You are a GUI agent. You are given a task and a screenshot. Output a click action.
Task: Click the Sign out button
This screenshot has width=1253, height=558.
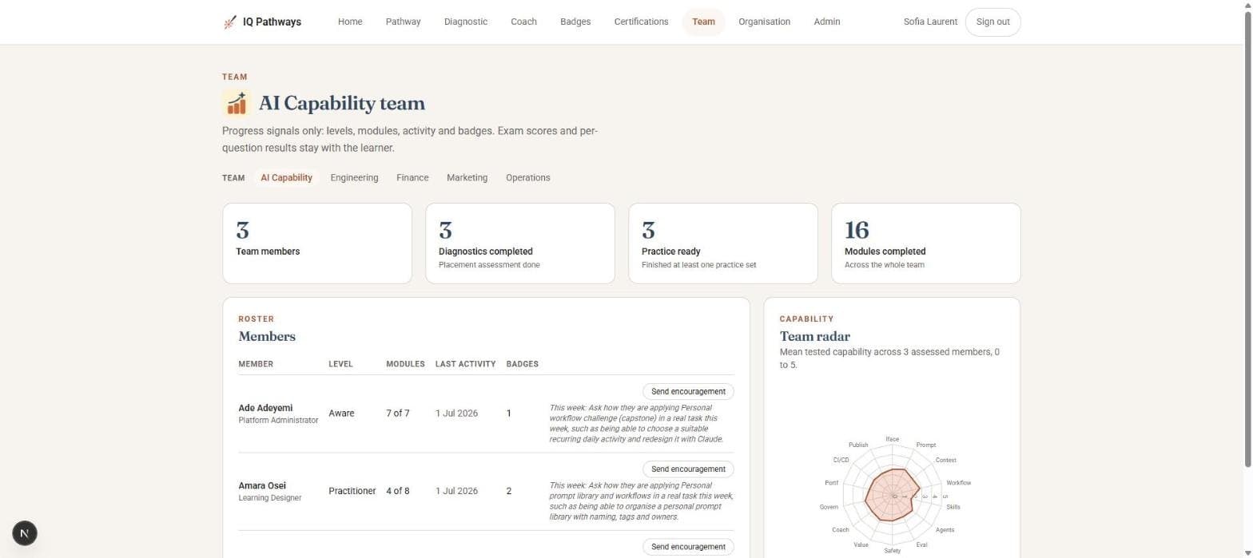tap(992, 22)
